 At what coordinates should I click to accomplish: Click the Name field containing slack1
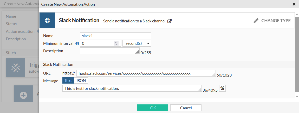[x=115, y=36]
